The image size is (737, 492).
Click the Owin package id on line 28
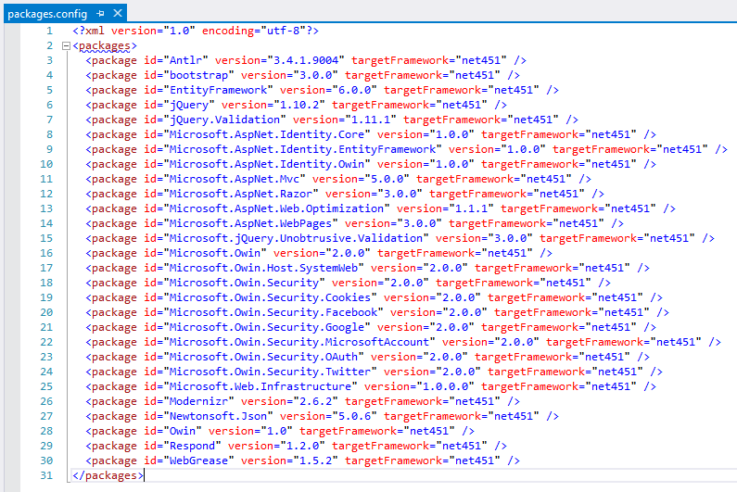coord(183,431)
